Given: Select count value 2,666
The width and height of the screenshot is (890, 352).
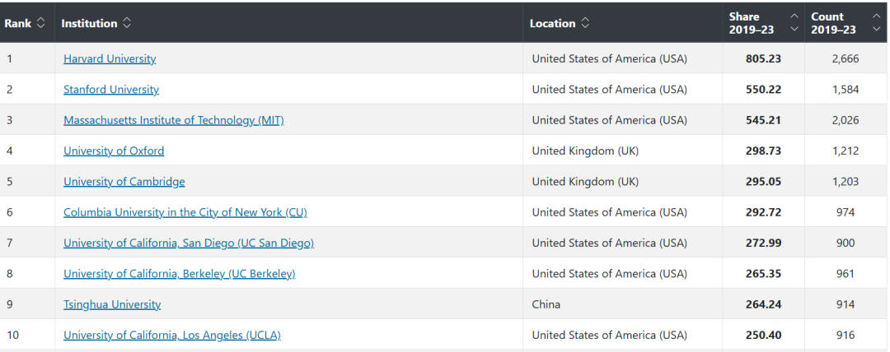Looking at the screenshot, I should [845, 59].
